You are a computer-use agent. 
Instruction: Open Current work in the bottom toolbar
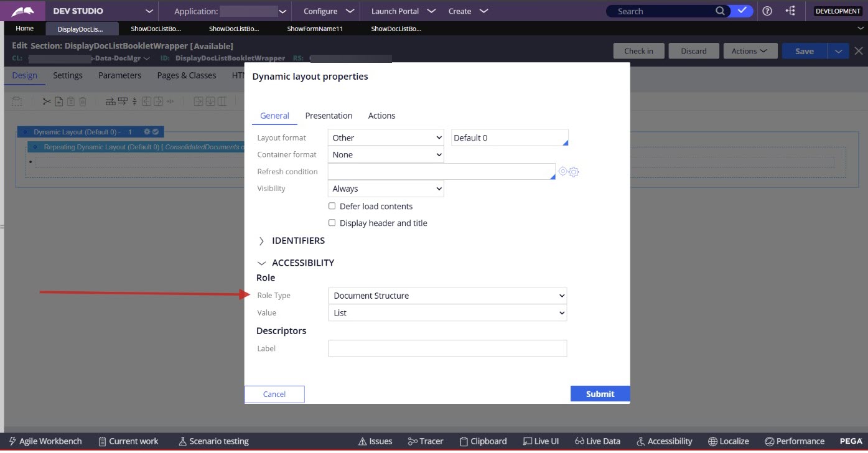(128, 441)
